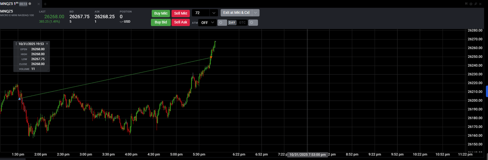
Task: Click BID price 26267.75
Action: point(80,17)
